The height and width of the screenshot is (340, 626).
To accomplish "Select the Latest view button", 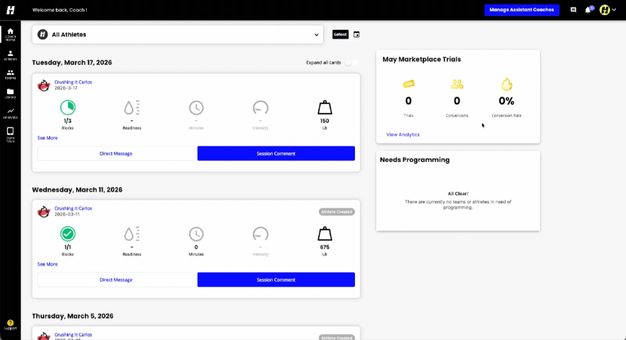I will tap(341, 34).
